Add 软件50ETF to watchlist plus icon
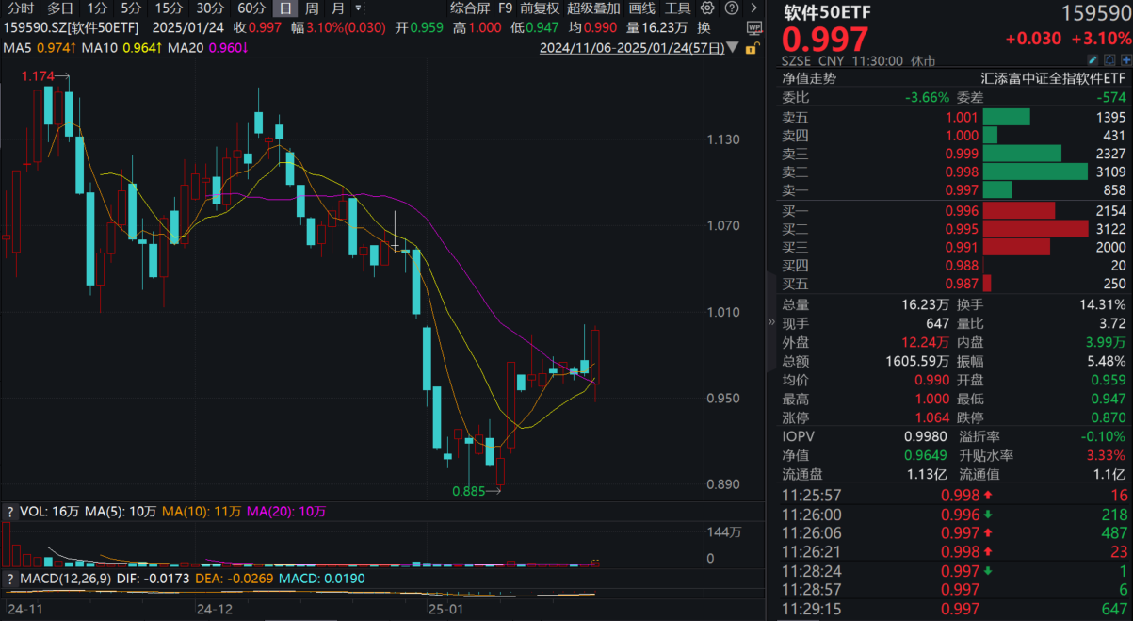The width and height of the screenshot is (1133, 621). tap(1125, 60)
